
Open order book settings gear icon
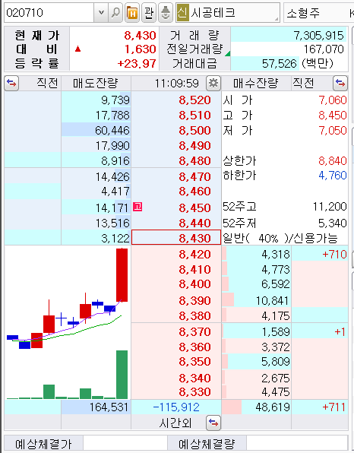pyautogui.click(x=213, y=84)
